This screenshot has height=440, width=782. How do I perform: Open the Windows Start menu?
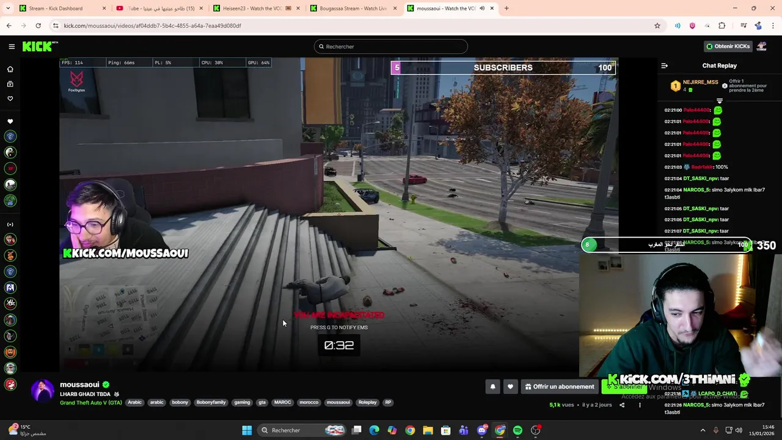tap(247, 430)
